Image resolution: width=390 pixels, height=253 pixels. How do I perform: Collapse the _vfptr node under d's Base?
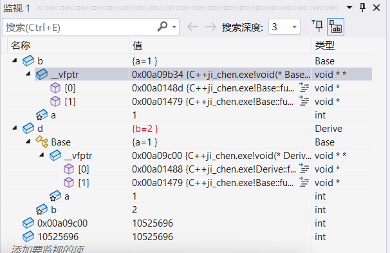pyautogui.click(x=42, y=155)
